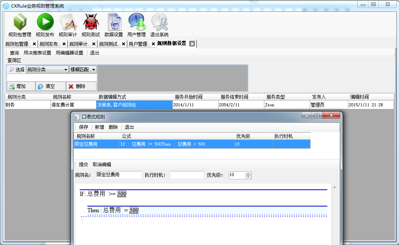Select the 财务 cell

point(27,105)
